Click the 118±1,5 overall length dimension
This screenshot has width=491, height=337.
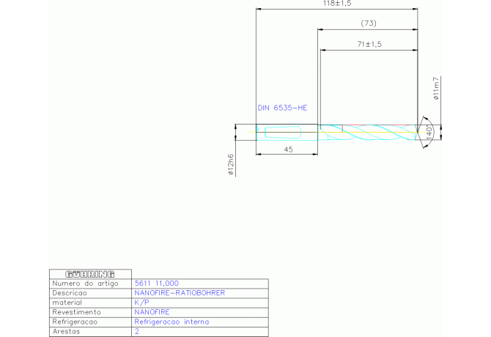tap(338, 4)
